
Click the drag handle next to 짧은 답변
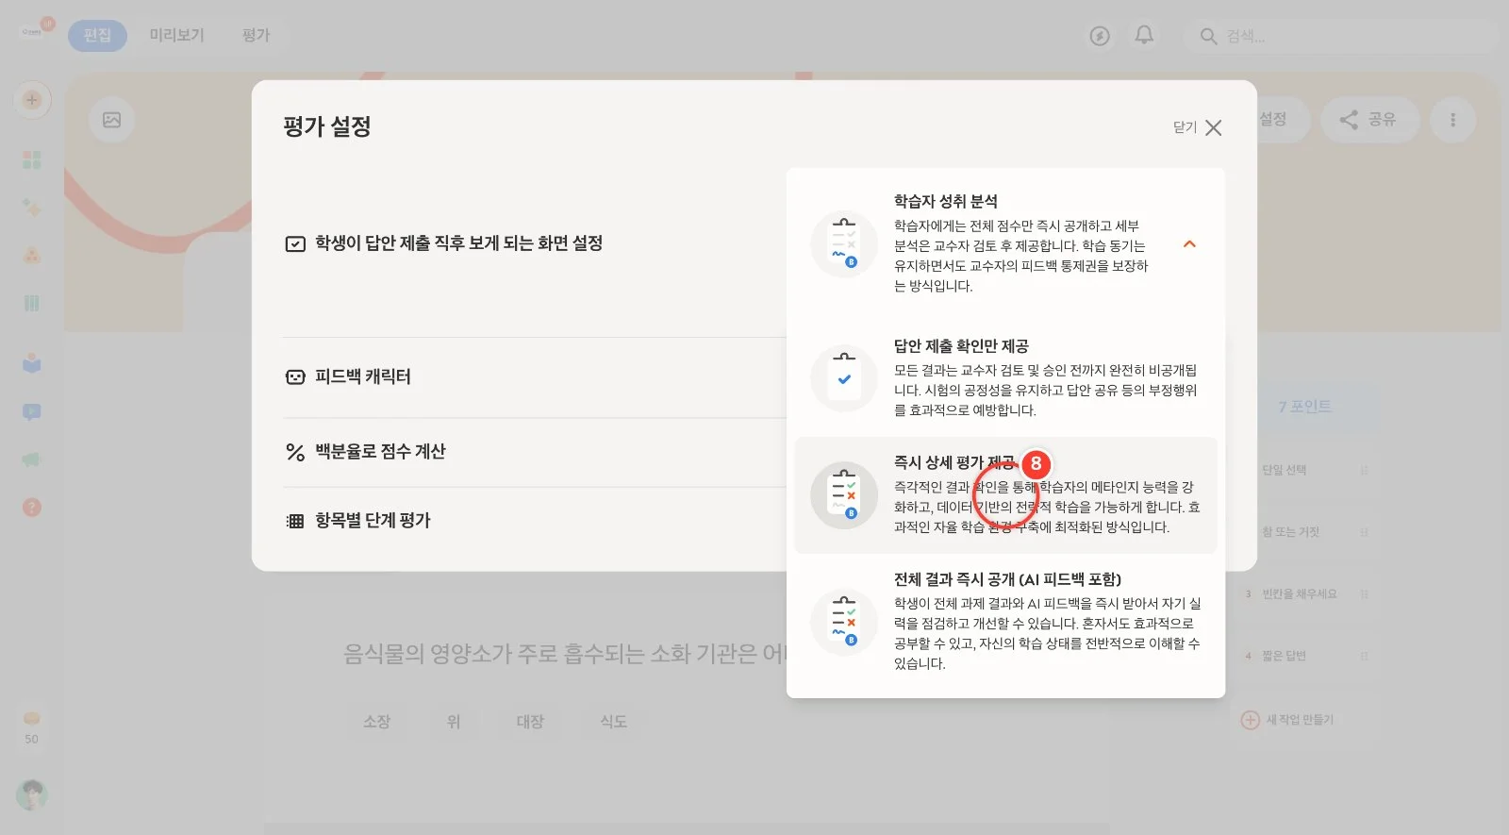(1365, 656)
